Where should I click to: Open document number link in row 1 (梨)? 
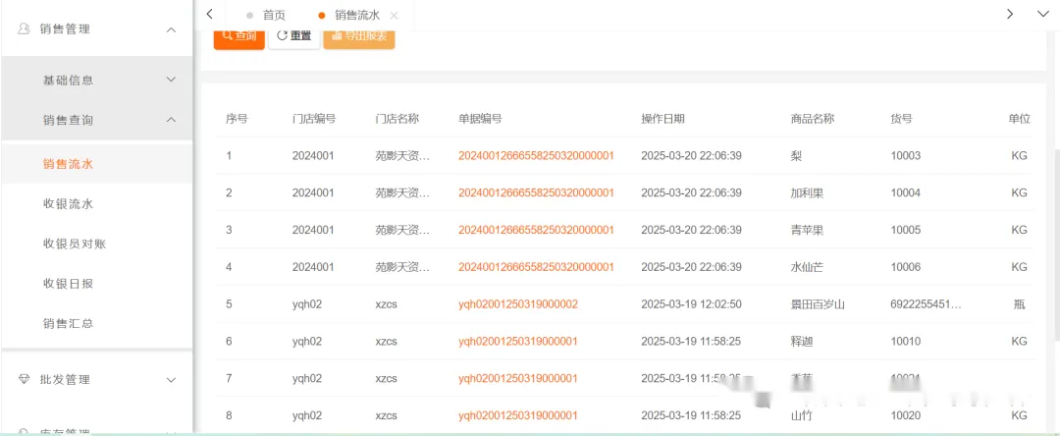tap(536, 155)
